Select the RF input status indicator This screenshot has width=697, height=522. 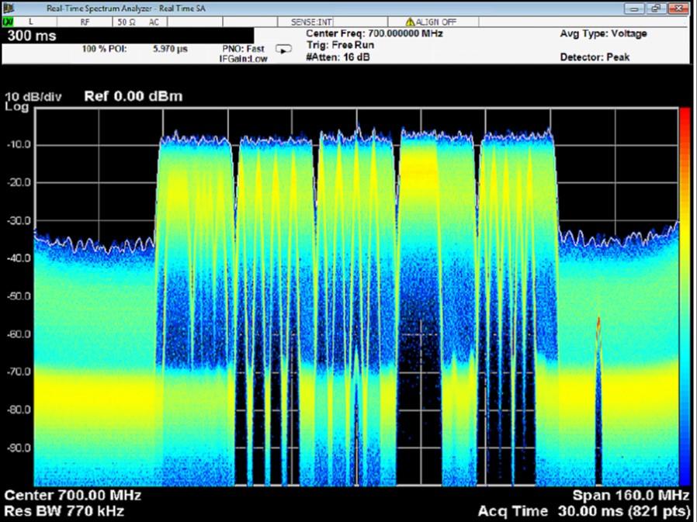(85, 22)
